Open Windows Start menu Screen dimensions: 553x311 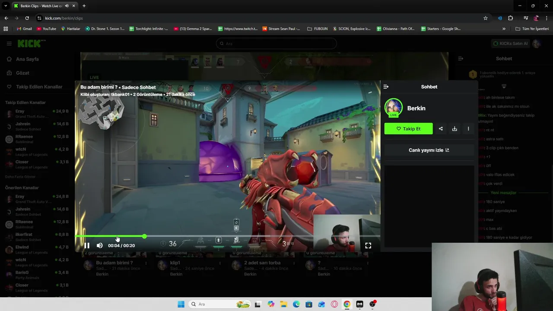(x=181, y=304)
